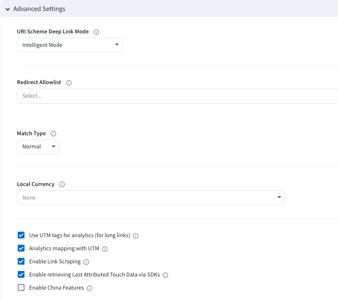The width and height of the screenshot is (338, 301).
Task: View info icon next to Match Type
Action: (53, 134)
